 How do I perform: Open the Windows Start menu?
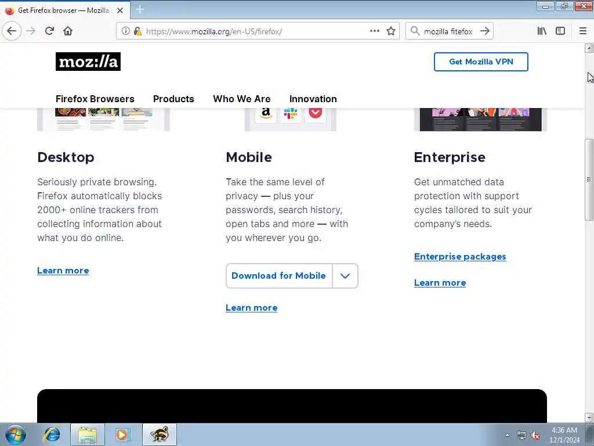(x=16, y=434)
